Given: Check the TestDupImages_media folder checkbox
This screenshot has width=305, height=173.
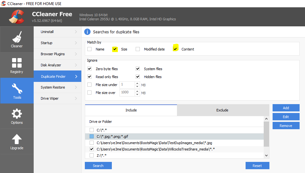Looking at the screenshot, I should click(91, 143).
